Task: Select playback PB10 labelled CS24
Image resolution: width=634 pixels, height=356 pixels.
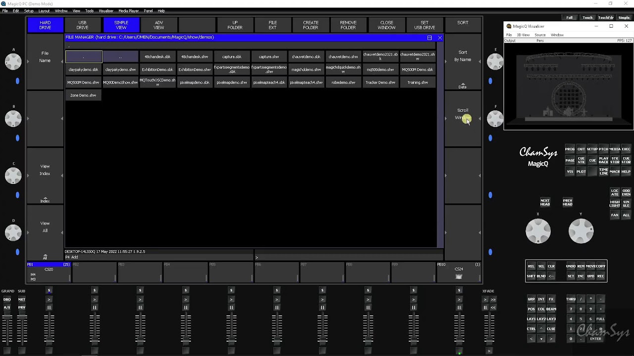Action: click(459, 272)
